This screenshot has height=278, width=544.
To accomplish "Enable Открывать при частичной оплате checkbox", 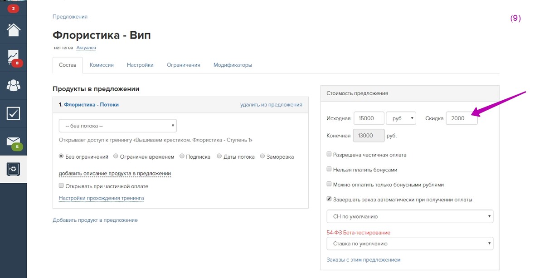I will (61, 186).
